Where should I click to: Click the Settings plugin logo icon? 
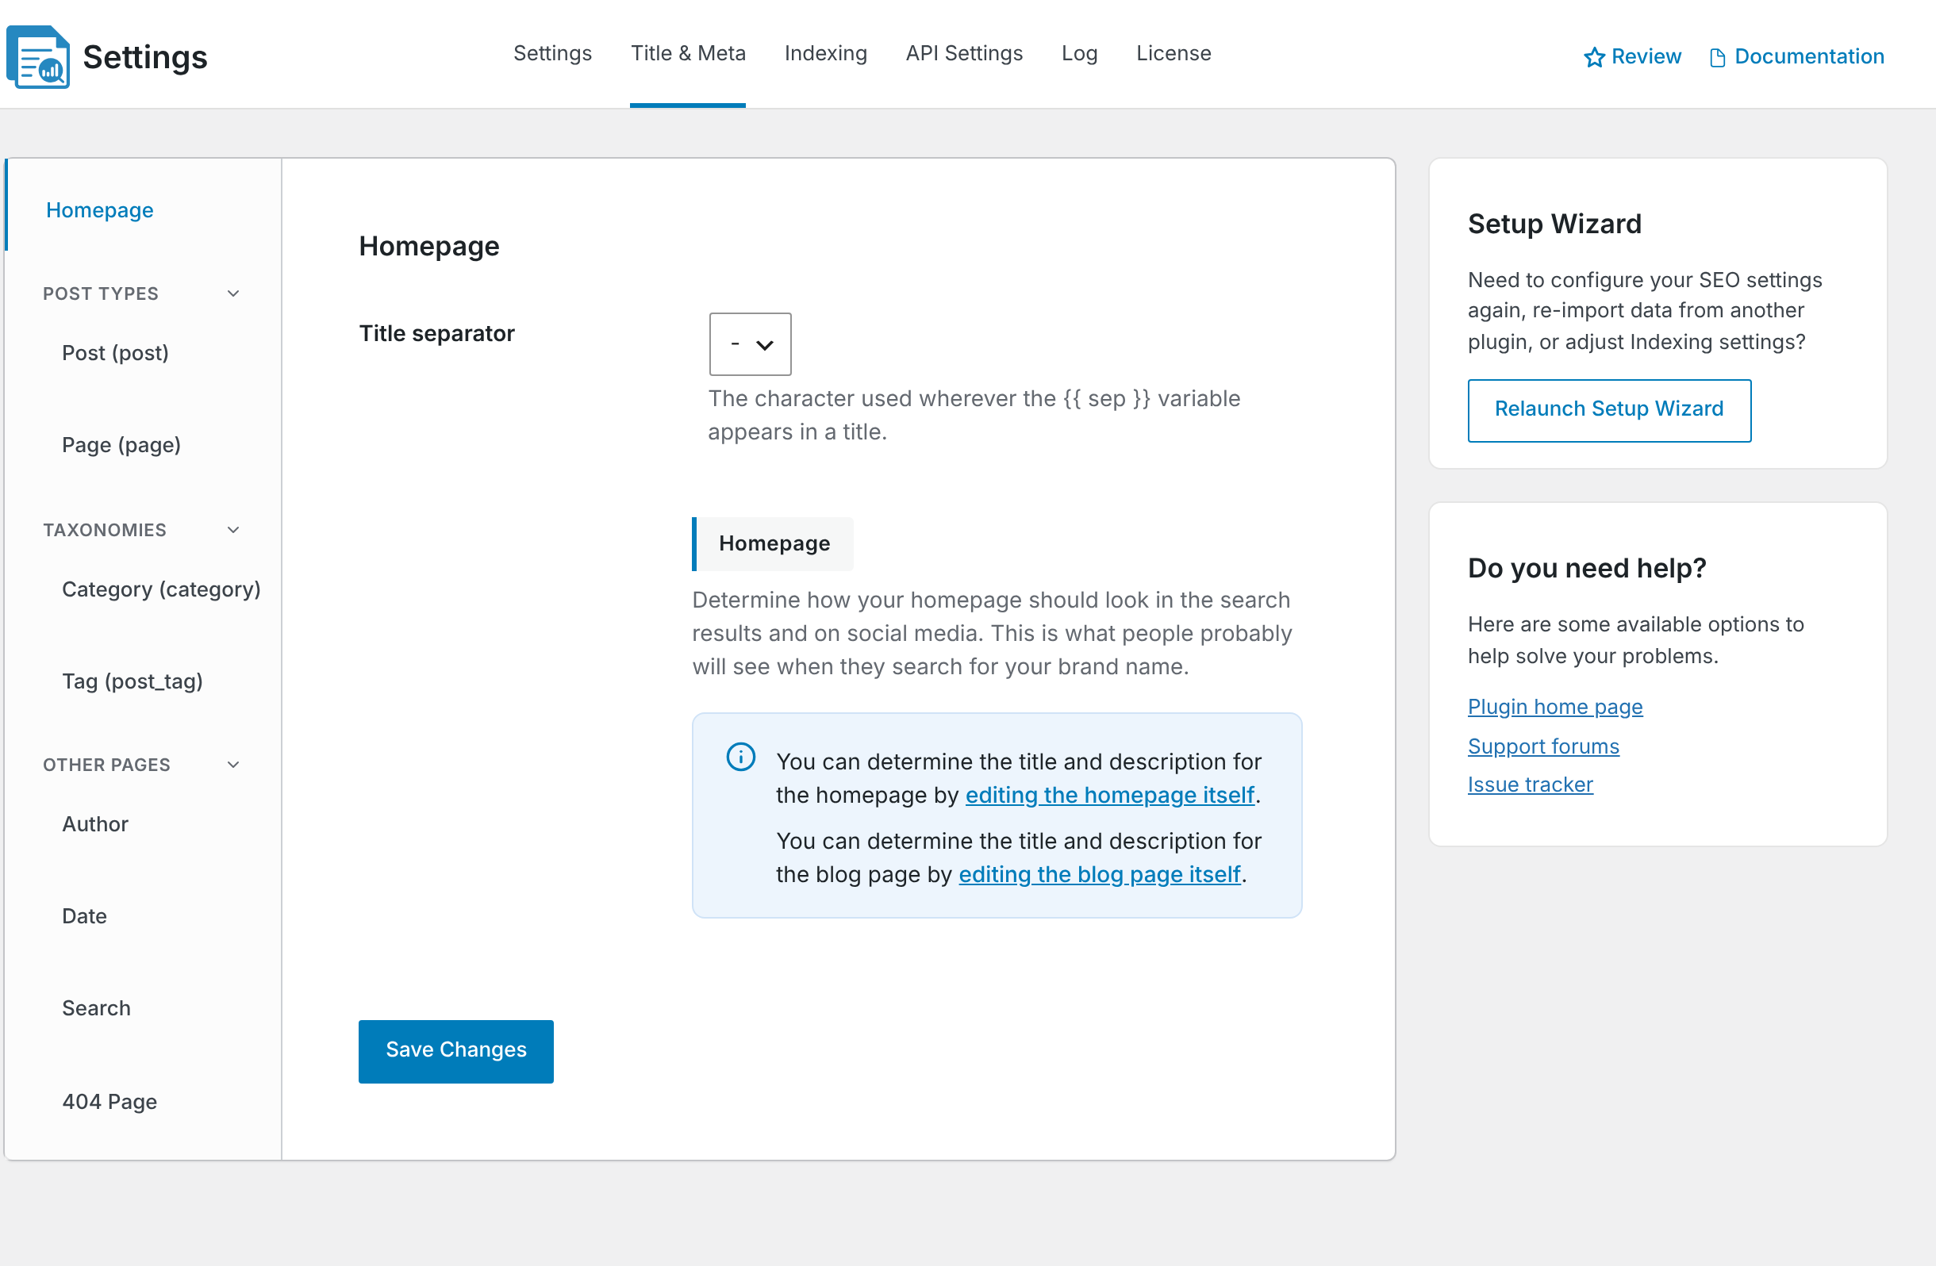click(37, 56)
